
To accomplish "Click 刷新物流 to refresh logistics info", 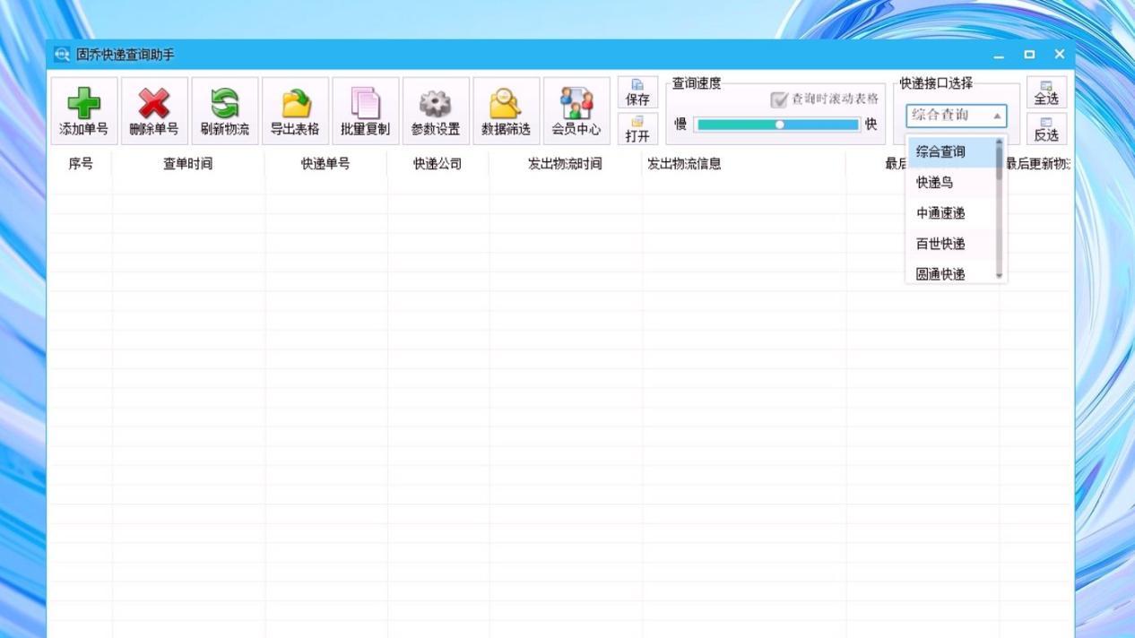I will (x=224, y=110).
